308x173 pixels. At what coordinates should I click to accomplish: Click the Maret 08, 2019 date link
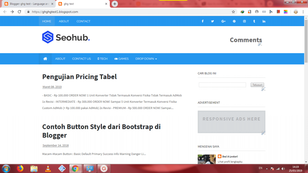coord(52,87)
